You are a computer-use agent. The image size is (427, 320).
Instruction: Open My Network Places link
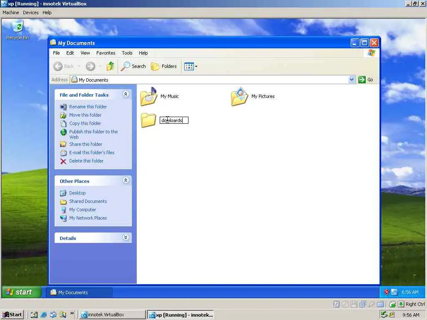(88, 218)
